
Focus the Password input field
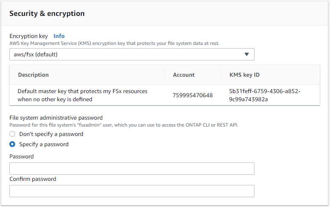click(132, 169)
